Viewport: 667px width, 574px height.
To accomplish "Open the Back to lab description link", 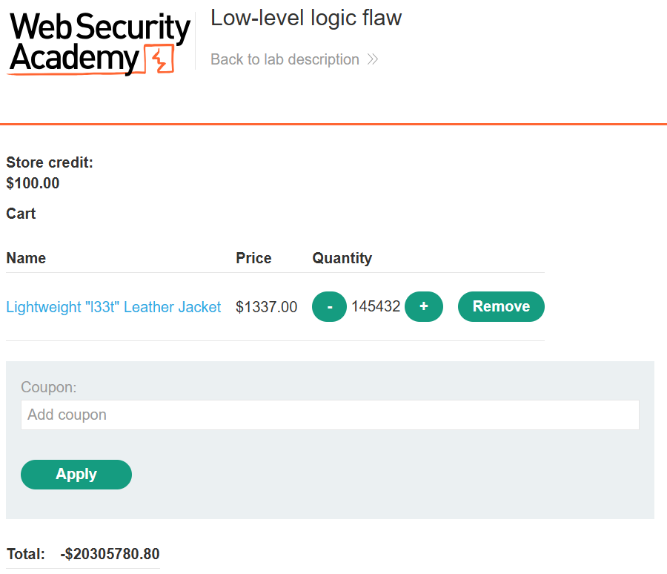I will [x=294, y=59].
